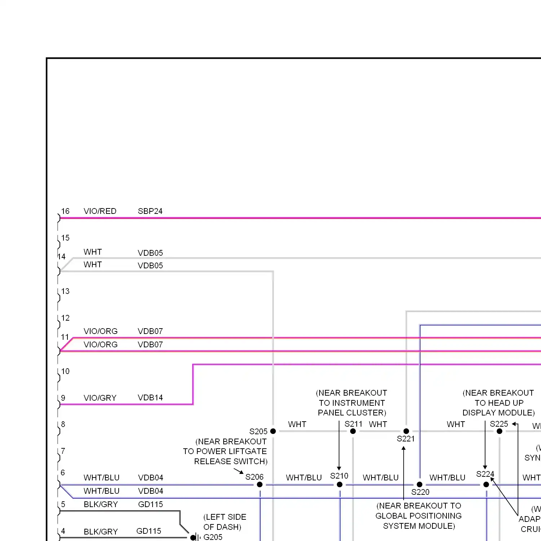
Task: Select the S211 splice text label
Action: 353,424
